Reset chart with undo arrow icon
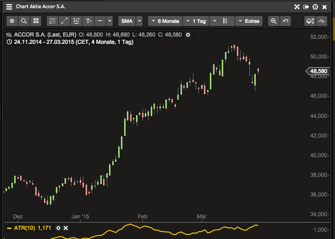This screenshot has height=239, width=335. tap(286, 21)
